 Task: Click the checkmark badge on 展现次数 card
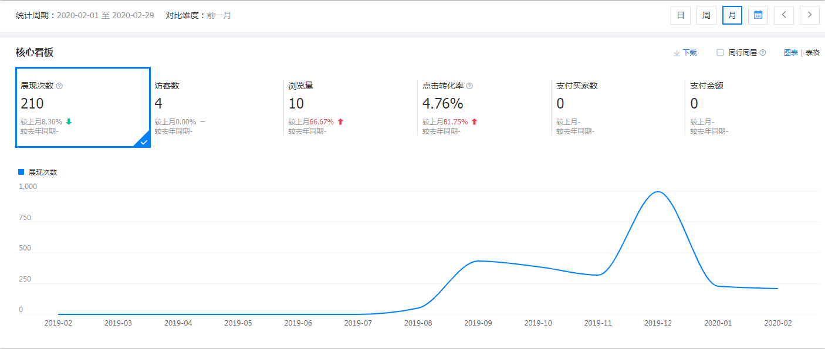(143, 141)
